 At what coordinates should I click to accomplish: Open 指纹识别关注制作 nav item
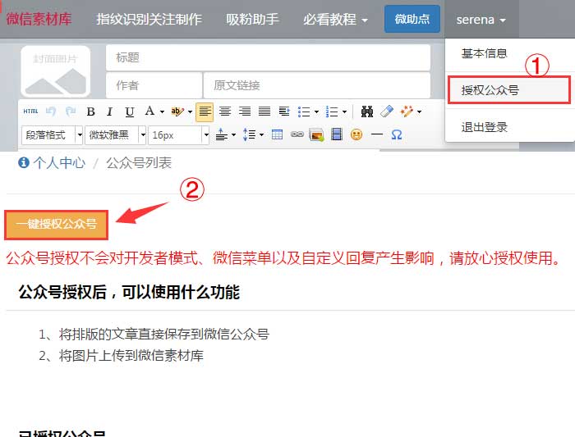click(149, 20)
